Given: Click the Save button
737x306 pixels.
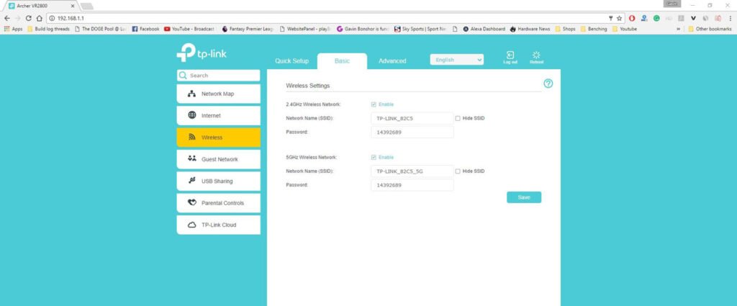Looking at the screenshot, I should coord(523,197).
